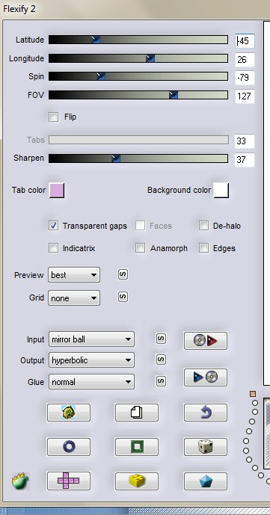Screen dimensions: 270x515
Task: Toggle the De-halo checkbox
Action: pos(203,226)
